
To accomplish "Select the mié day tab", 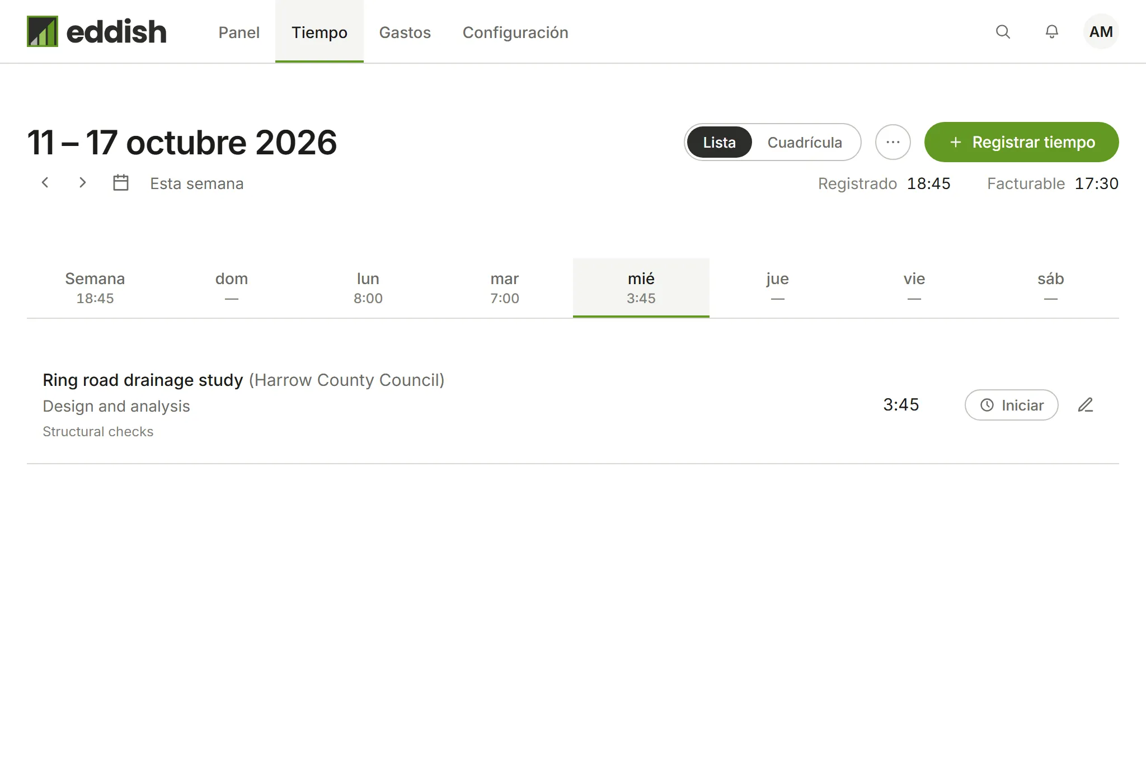I will click(x=641, y=287).
